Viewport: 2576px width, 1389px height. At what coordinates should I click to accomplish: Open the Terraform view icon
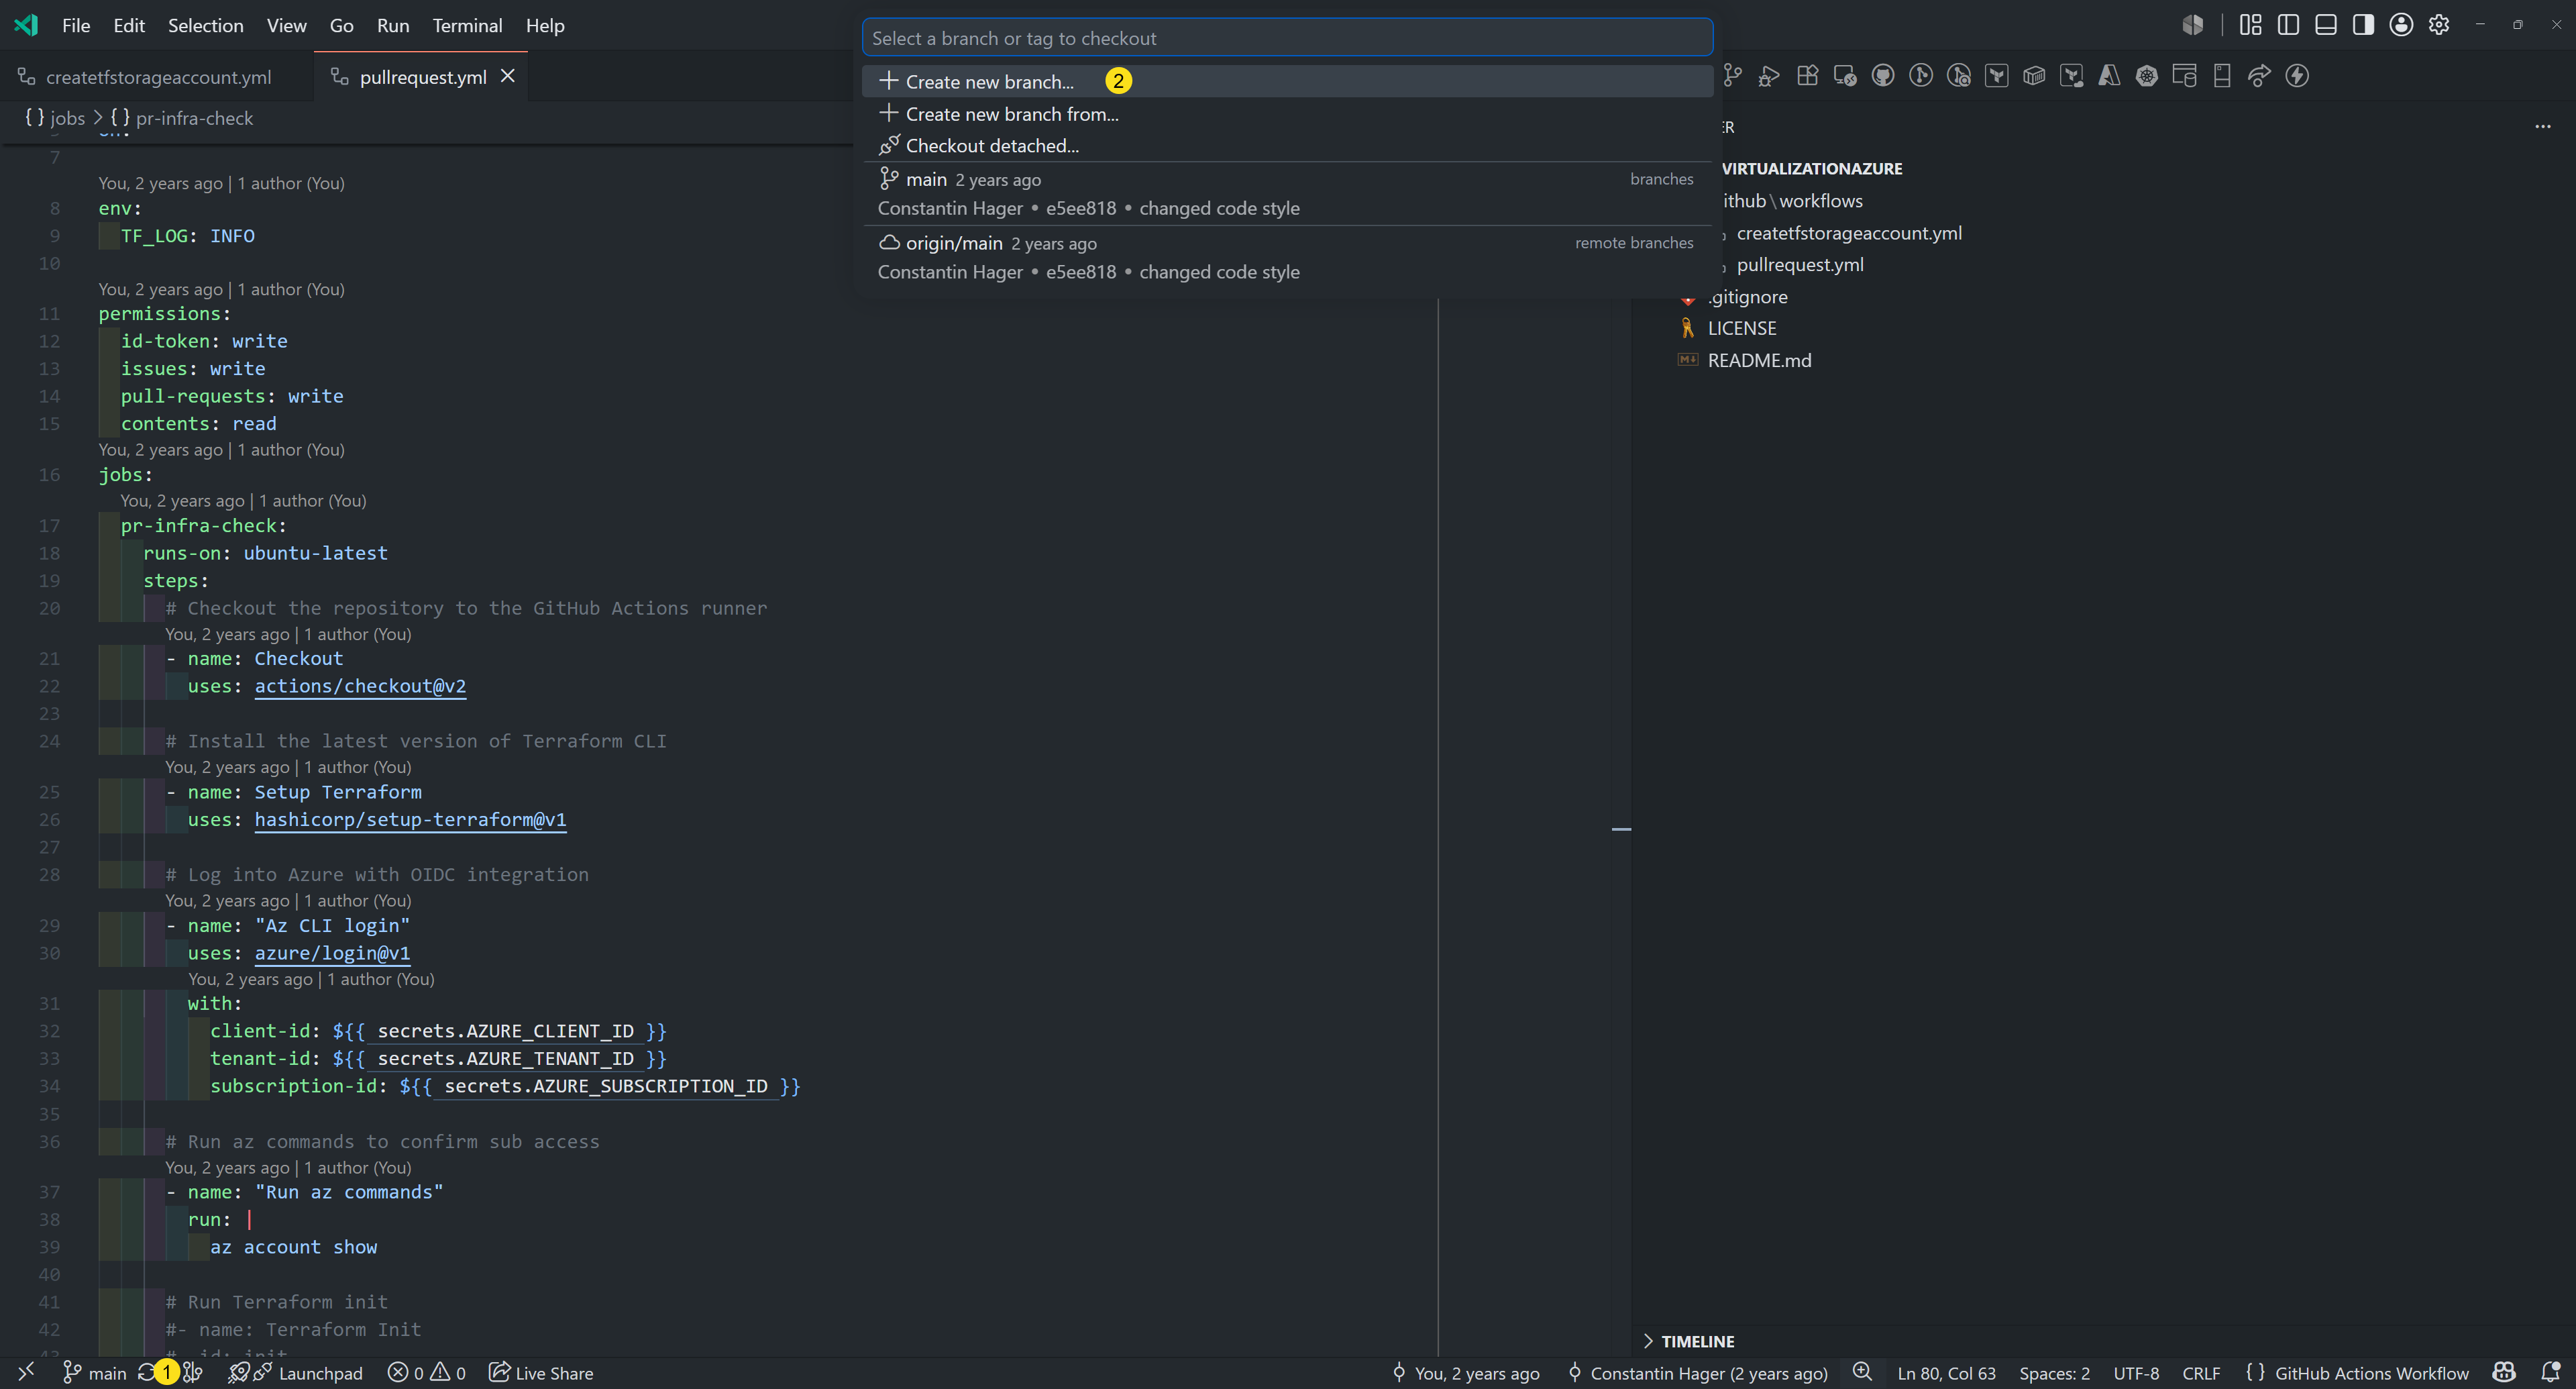tap(1996, 76)
